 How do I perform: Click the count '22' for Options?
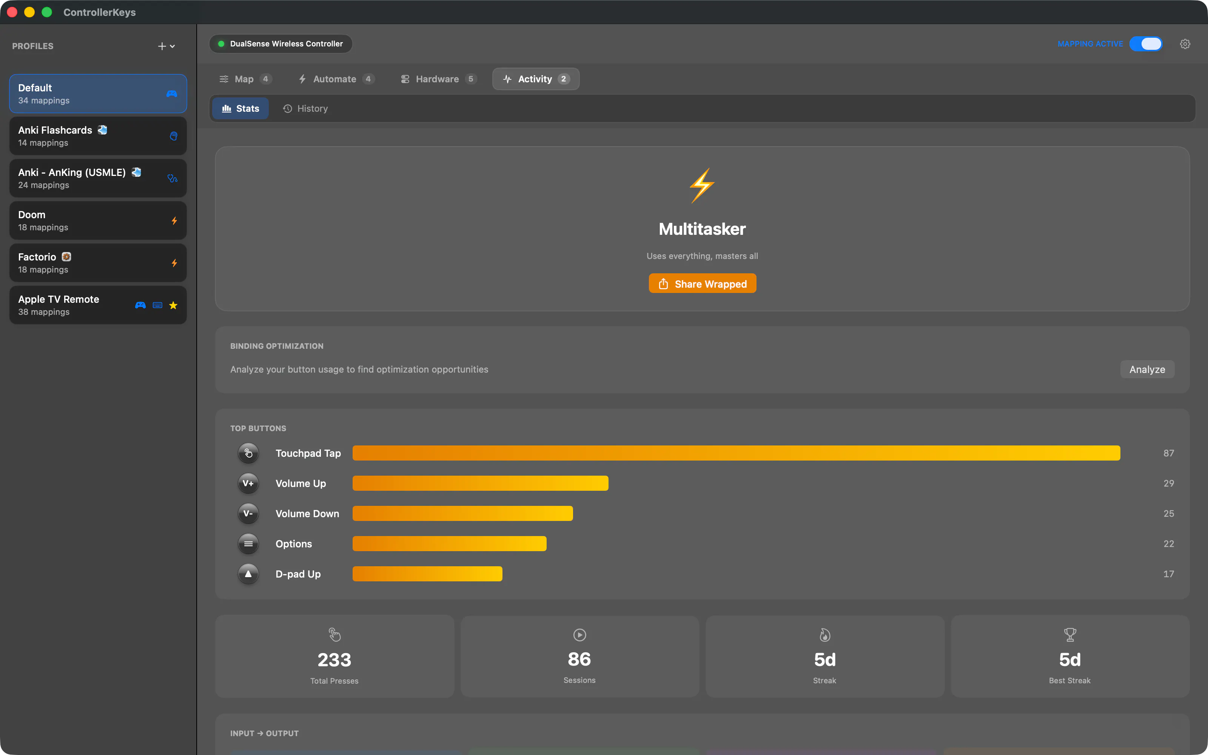1169,544
